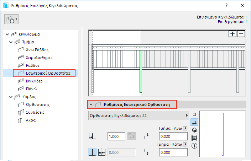Open the Ορθοστάτης Κιγκλιδώματος 22 dropdown

(x=138, y=116)
